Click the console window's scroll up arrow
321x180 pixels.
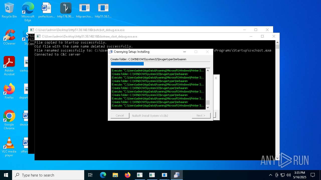pos(277,42)
